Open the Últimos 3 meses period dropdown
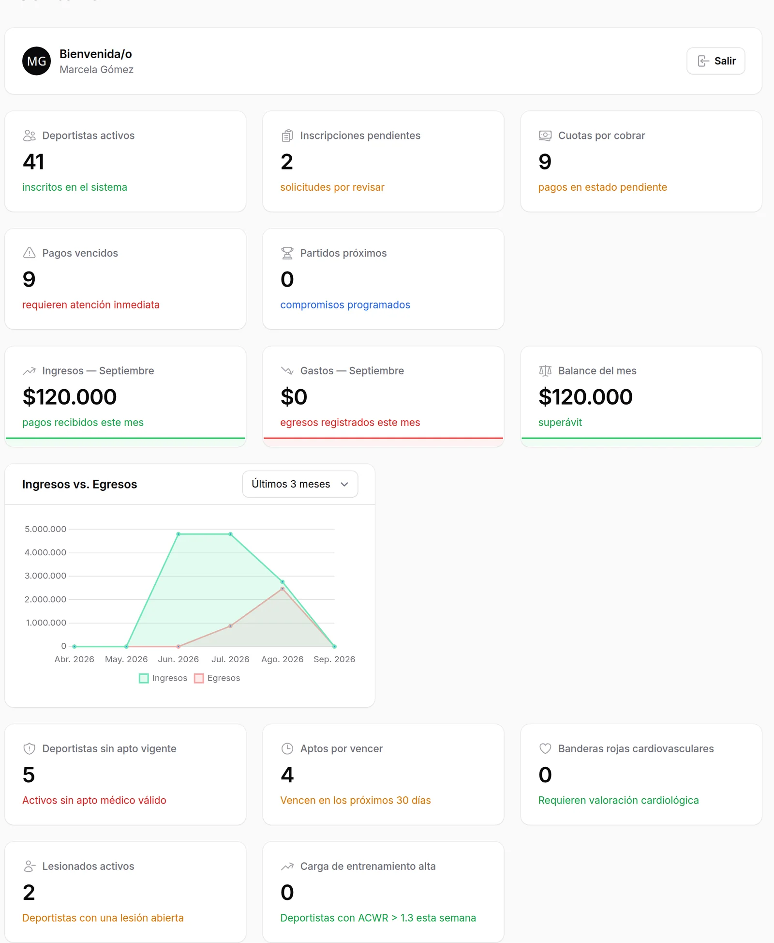Screen dimensions: 774x943 [x=300, y=484]
